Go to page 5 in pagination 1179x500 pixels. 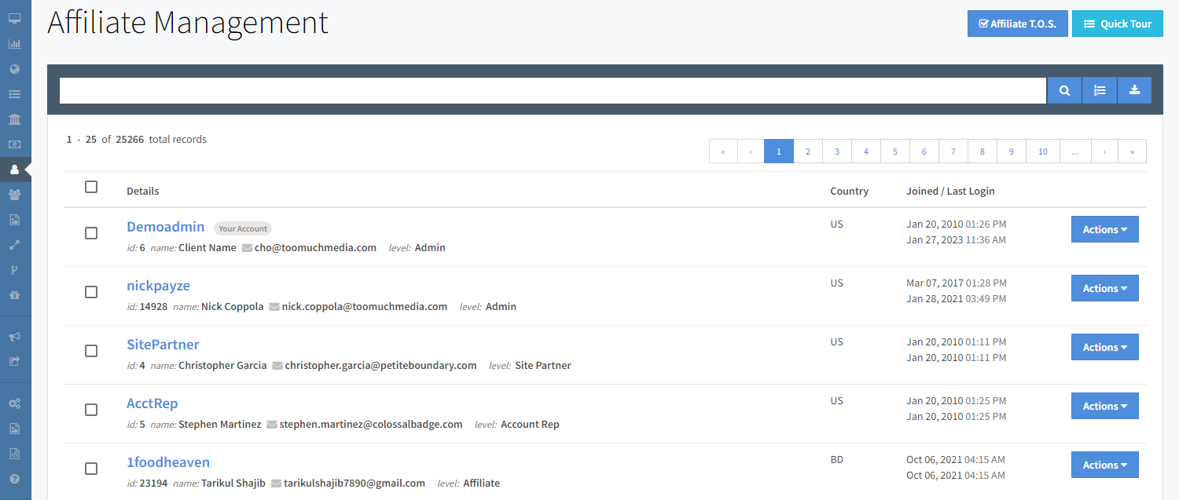pyautogui.click(x=894, y=151)
